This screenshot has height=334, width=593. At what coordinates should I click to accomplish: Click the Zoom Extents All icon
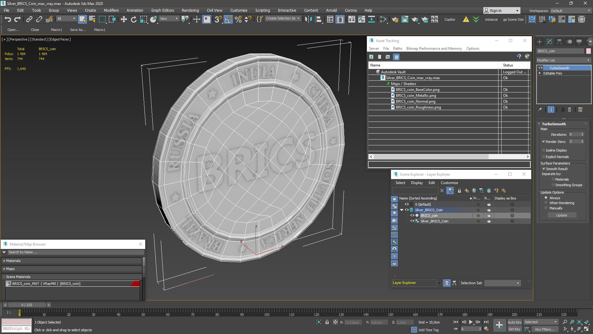tap(586, 322)
